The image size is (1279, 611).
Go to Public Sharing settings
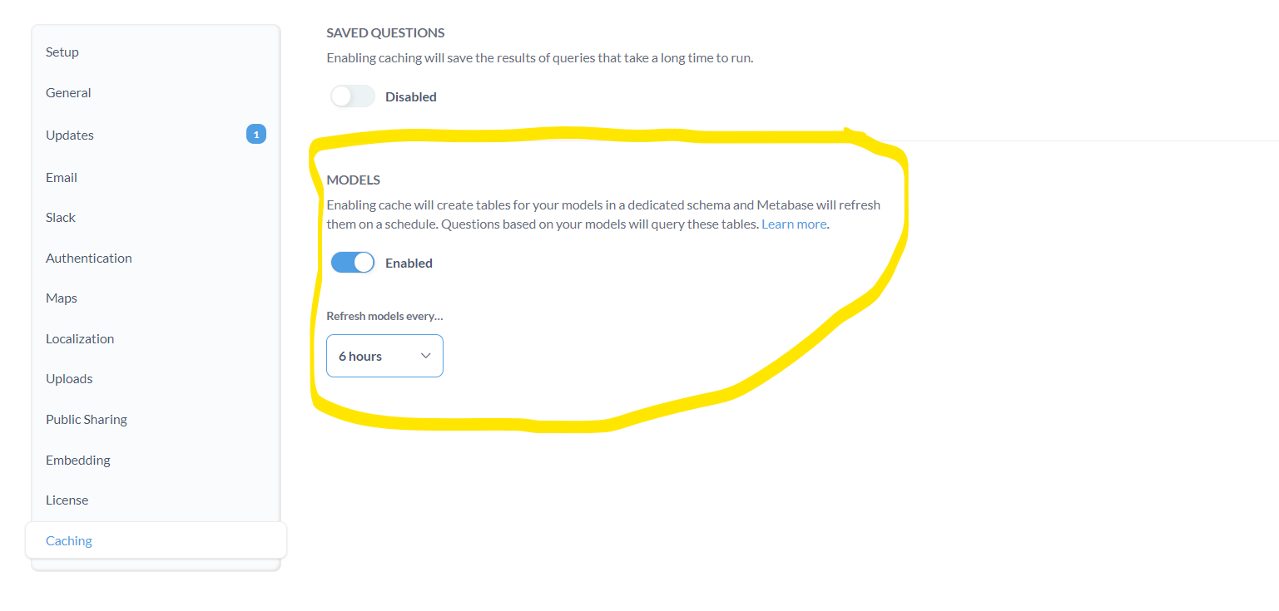point(156,419)
